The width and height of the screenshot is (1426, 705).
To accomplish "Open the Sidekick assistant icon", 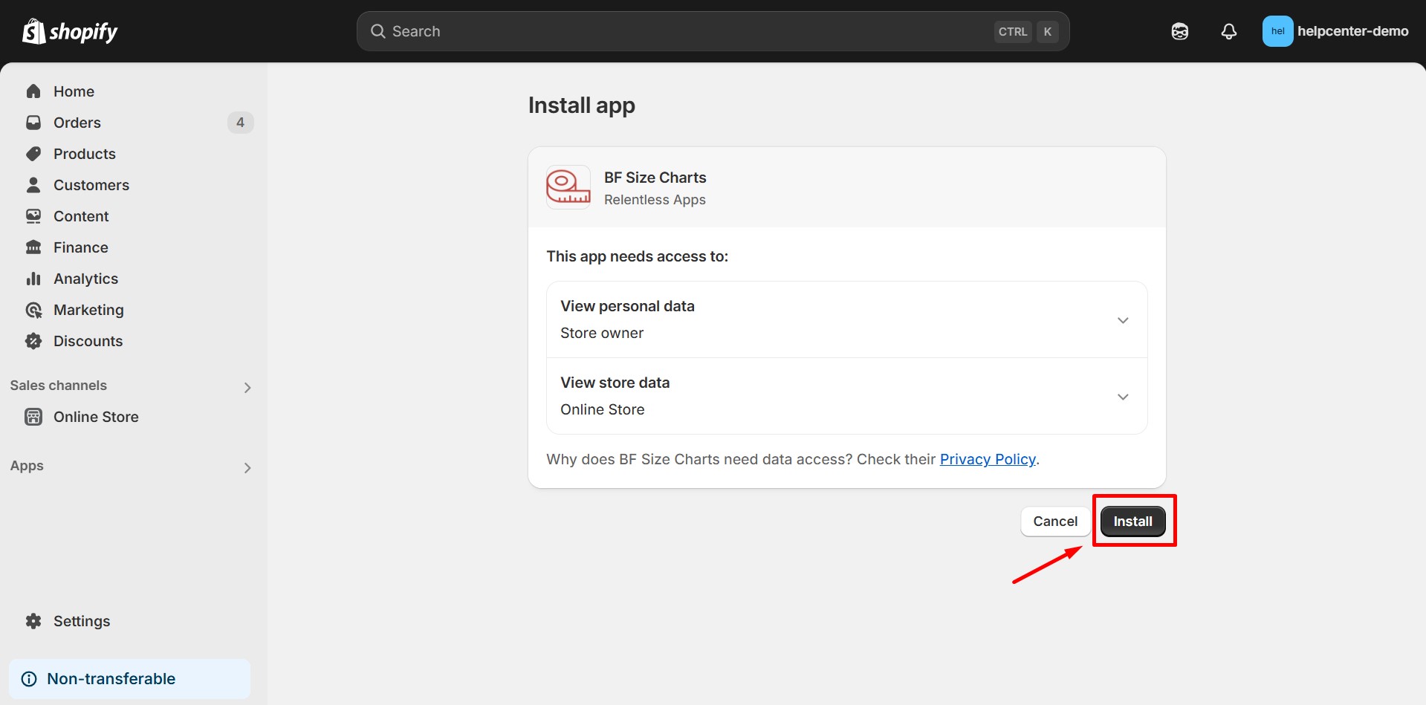I will click(x=1179, y=31).
